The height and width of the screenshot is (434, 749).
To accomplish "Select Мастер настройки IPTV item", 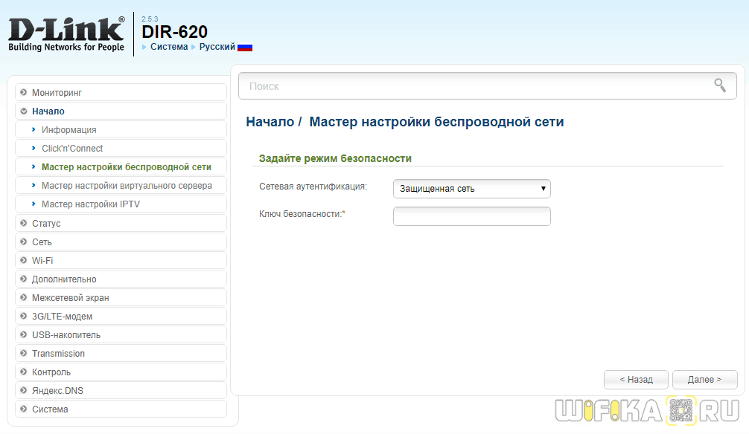I will coord(91,204).
